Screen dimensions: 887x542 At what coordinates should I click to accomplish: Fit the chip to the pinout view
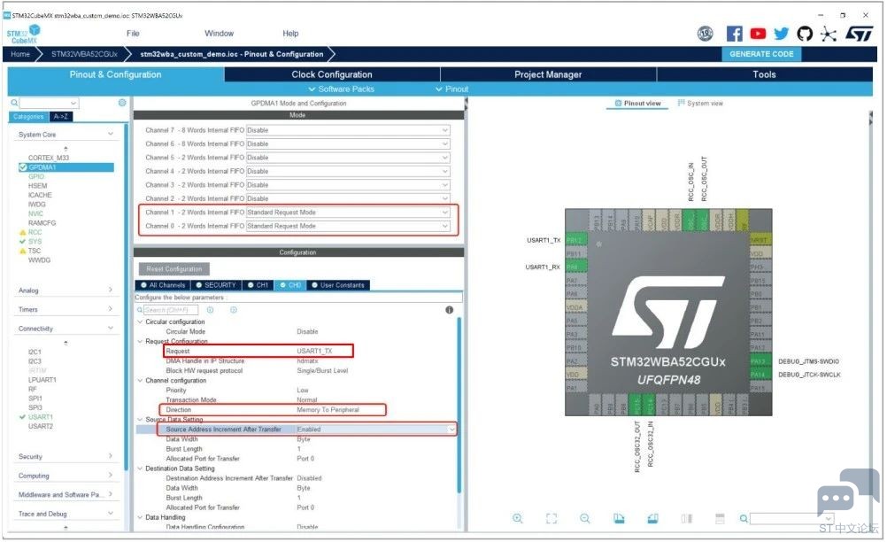pyautogui.click(x=551, y=518)
